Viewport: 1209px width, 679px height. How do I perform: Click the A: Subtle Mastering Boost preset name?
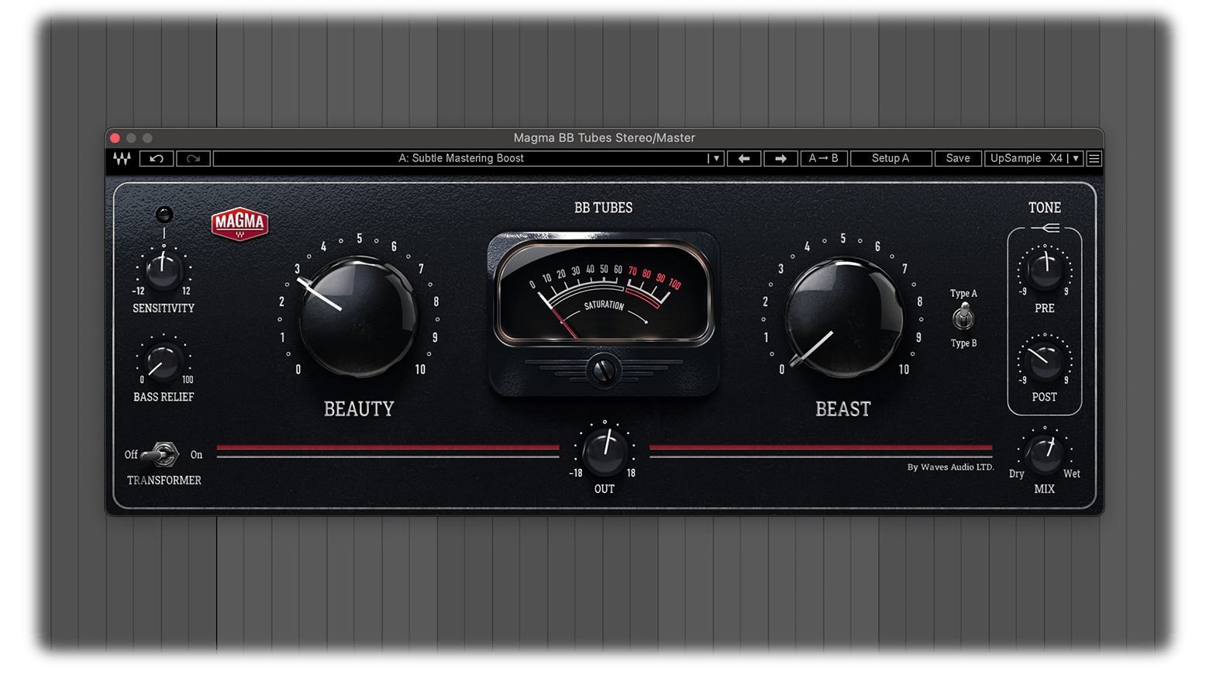click(x=461, y=158)
